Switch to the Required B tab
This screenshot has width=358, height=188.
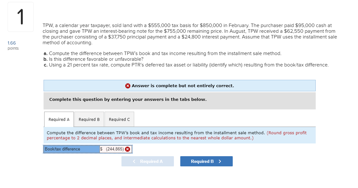[x=89, y=119]
